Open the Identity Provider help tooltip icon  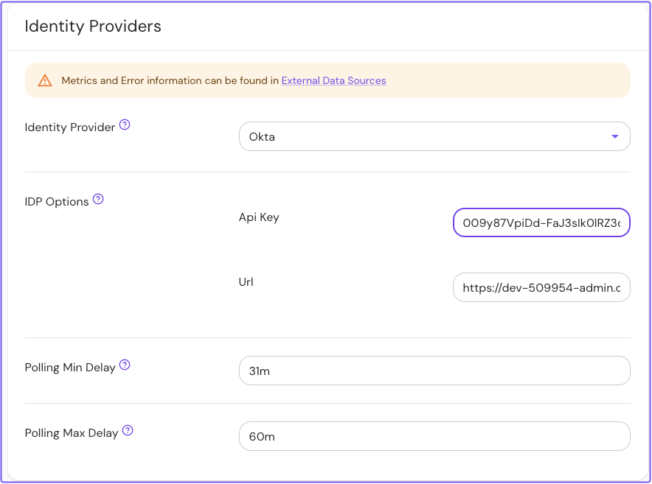[124, 124]
